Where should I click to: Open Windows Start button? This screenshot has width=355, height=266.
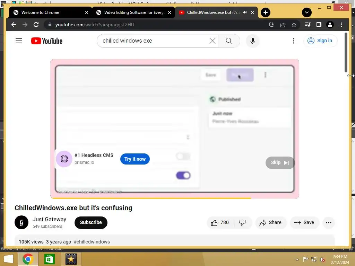(9, 259)
